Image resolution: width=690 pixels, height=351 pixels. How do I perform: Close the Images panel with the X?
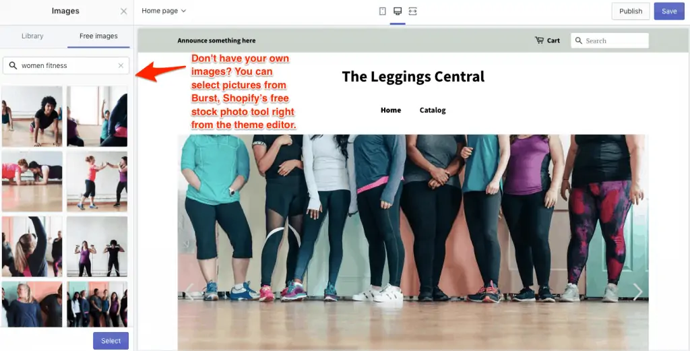(124, 11)
